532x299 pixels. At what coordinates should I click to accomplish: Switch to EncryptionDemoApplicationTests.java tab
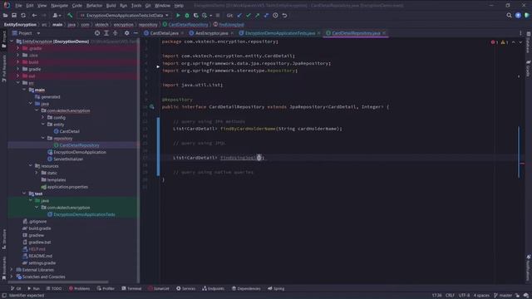coord(280,33)
